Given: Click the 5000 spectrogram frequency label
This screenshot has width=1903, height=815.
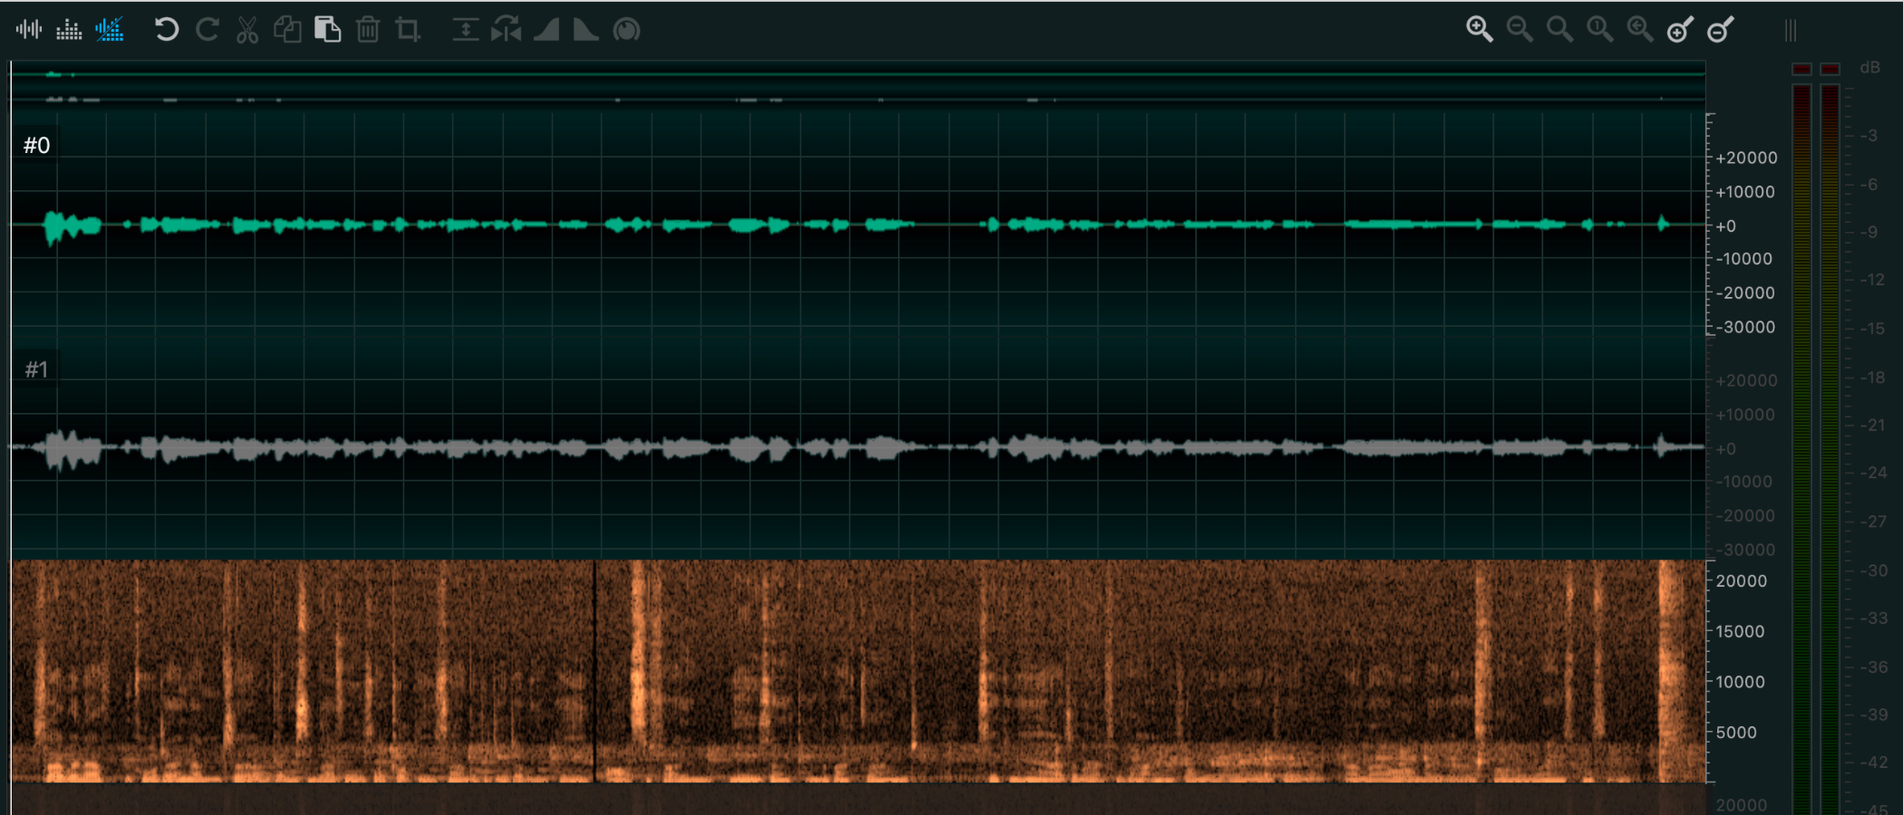Looking at the screenshot, I should (1736, 732).
